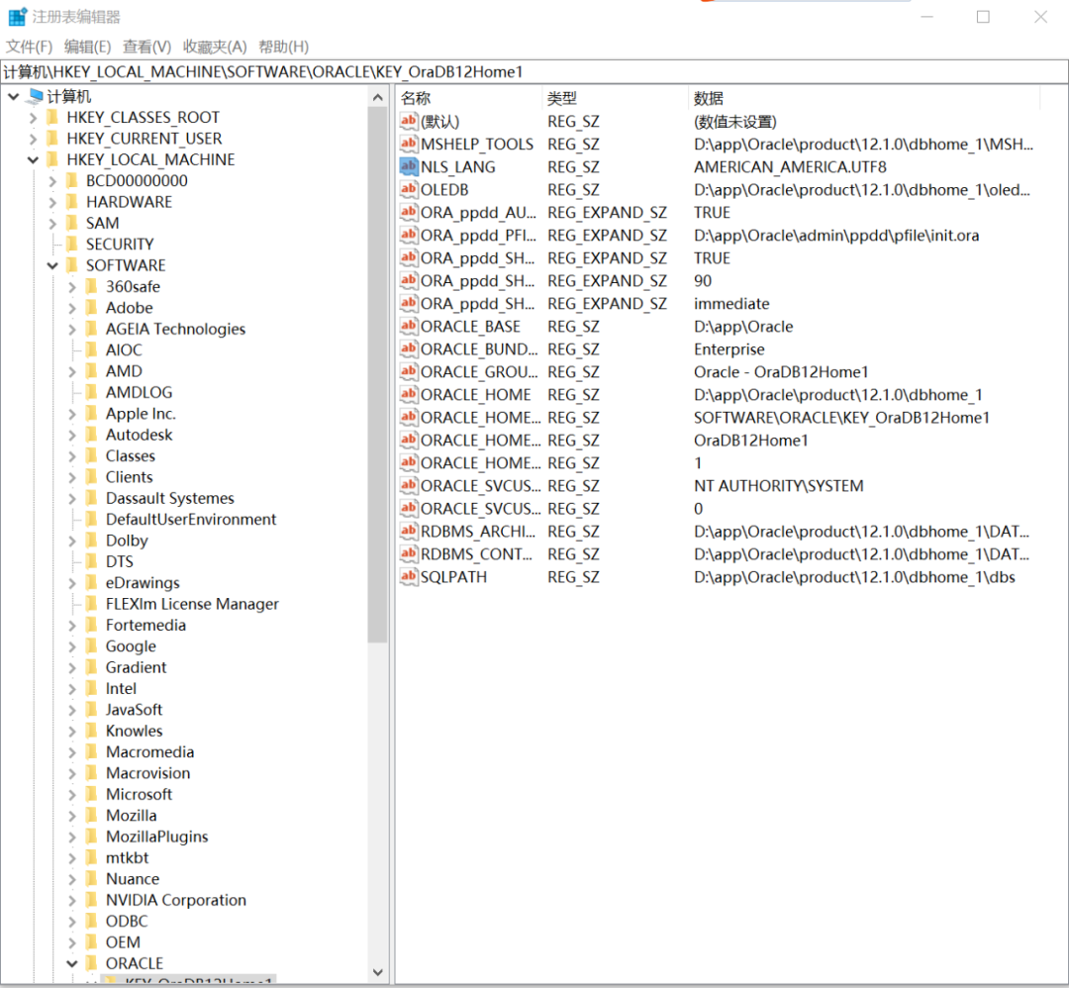Expand the Apple Inc. key

point(72,414)
